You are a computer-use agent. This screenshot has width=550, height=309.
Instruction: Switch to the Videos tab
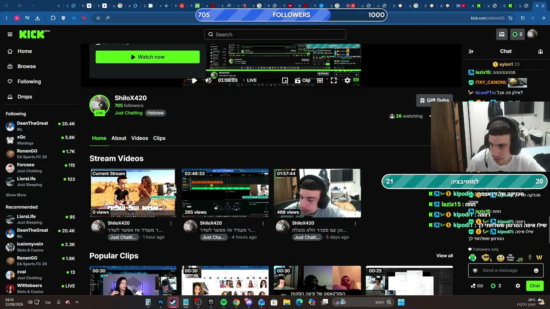(140, 138)
